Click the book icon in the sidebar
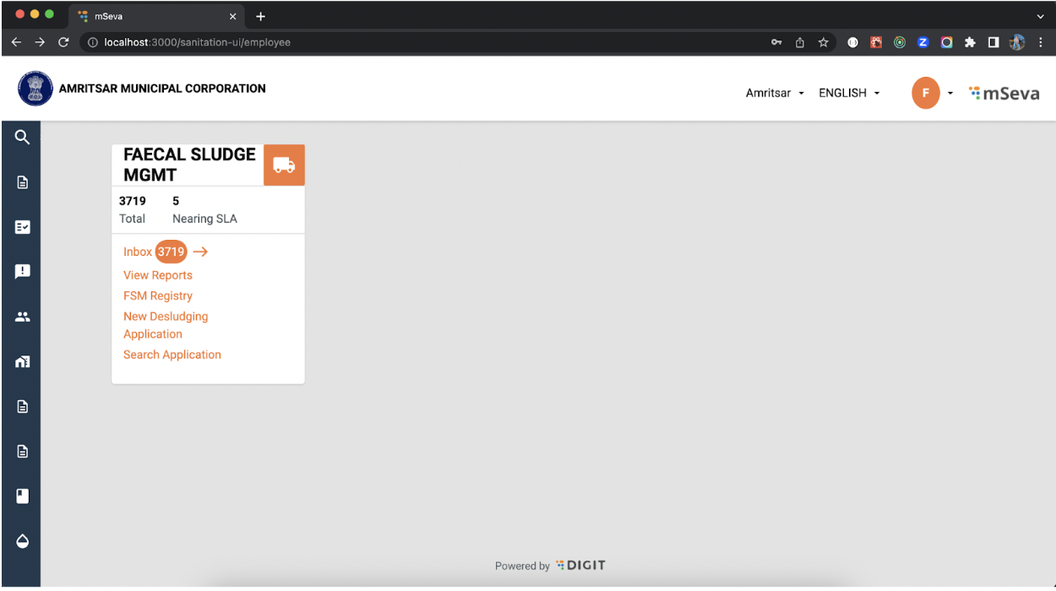1056x591 pixels. [23, 496]
